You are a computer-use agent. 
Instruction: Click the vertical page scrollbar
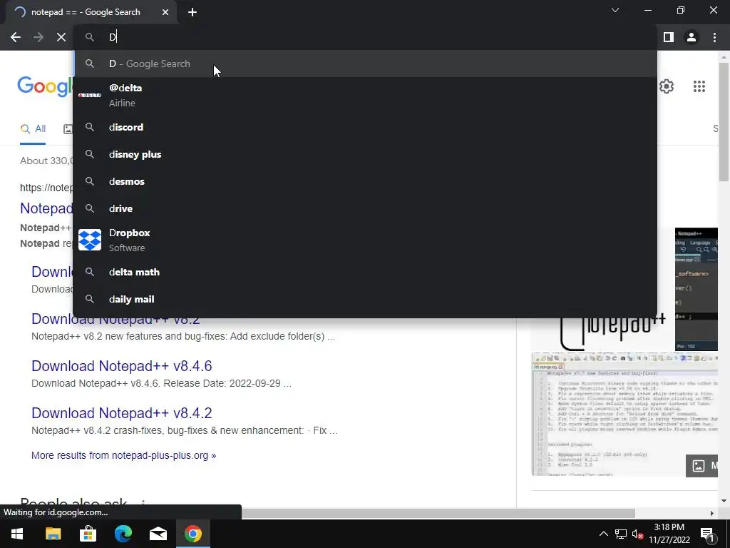tap(724, 121)
